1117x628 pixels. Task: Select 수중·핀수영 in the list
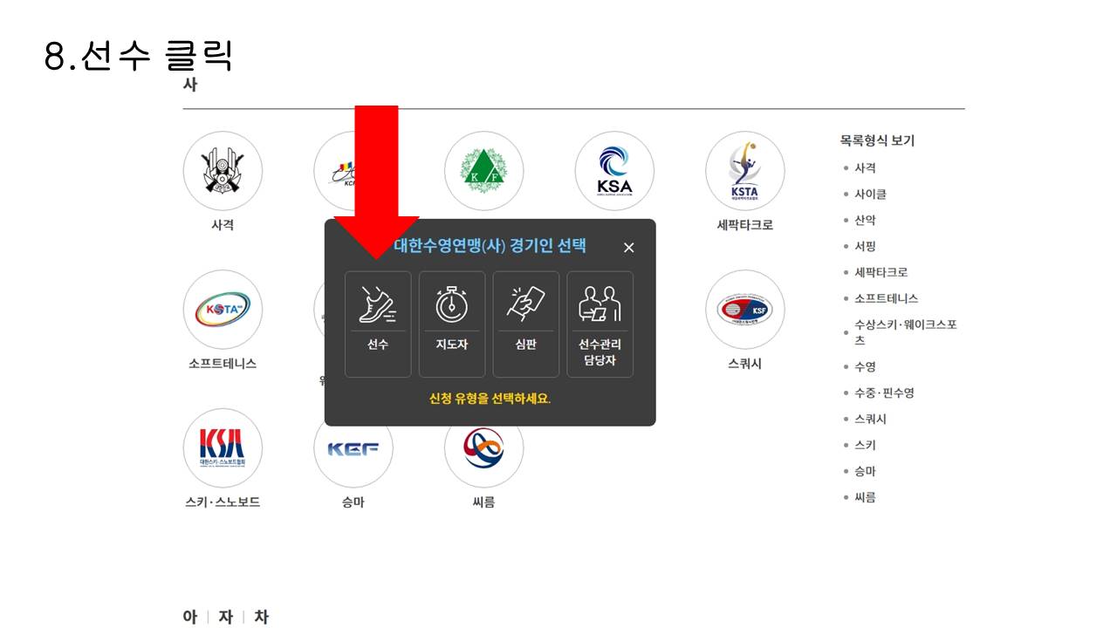884,393
